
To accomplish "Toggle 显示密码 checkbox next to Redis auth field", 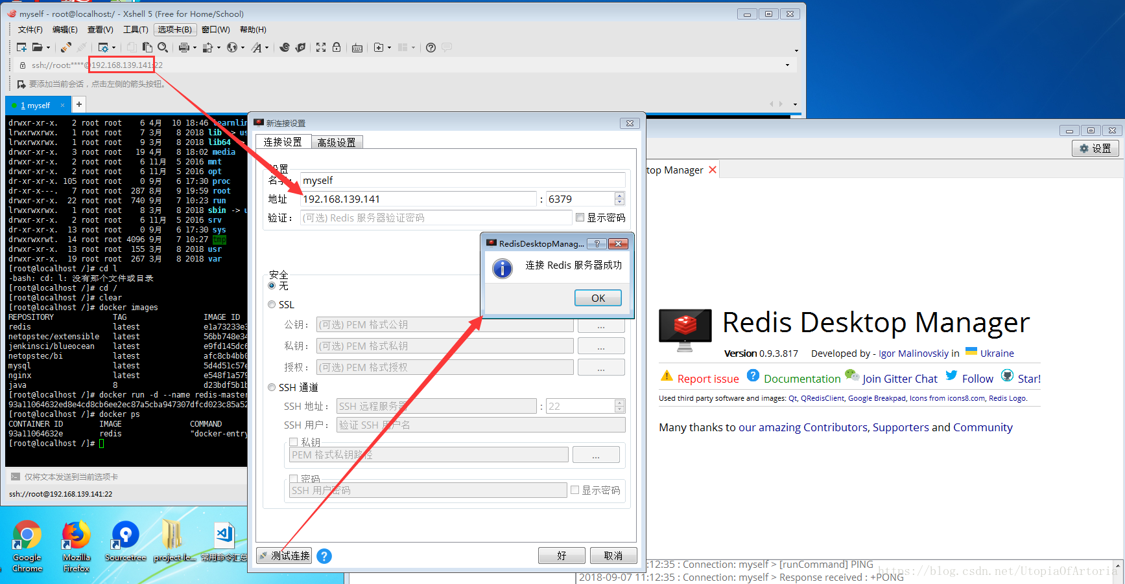I will pos(580,218).
